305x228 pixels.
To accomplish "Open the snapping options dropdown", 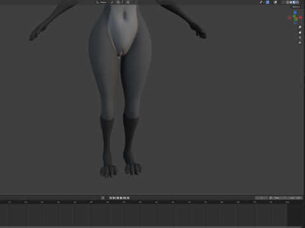I will (123, 2).
